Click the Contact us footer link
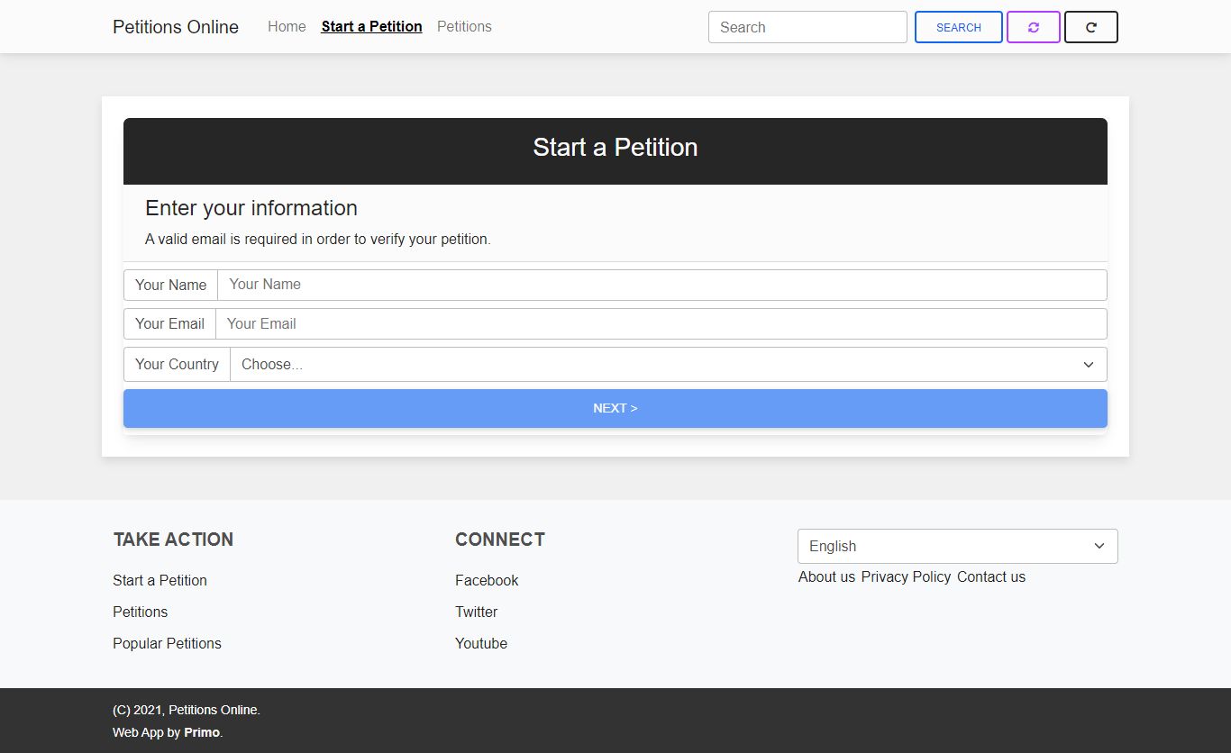Viewport: 1231px width, 753px height. 991,577
